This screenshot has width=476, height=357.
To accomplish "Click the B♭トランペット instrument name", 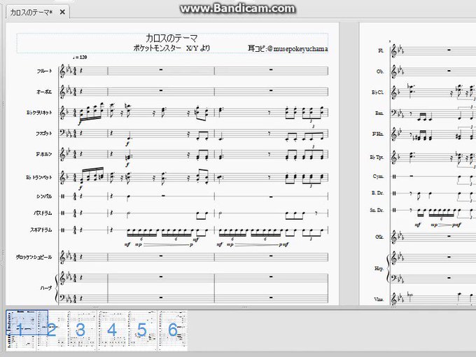I will (x=39, y=177).
